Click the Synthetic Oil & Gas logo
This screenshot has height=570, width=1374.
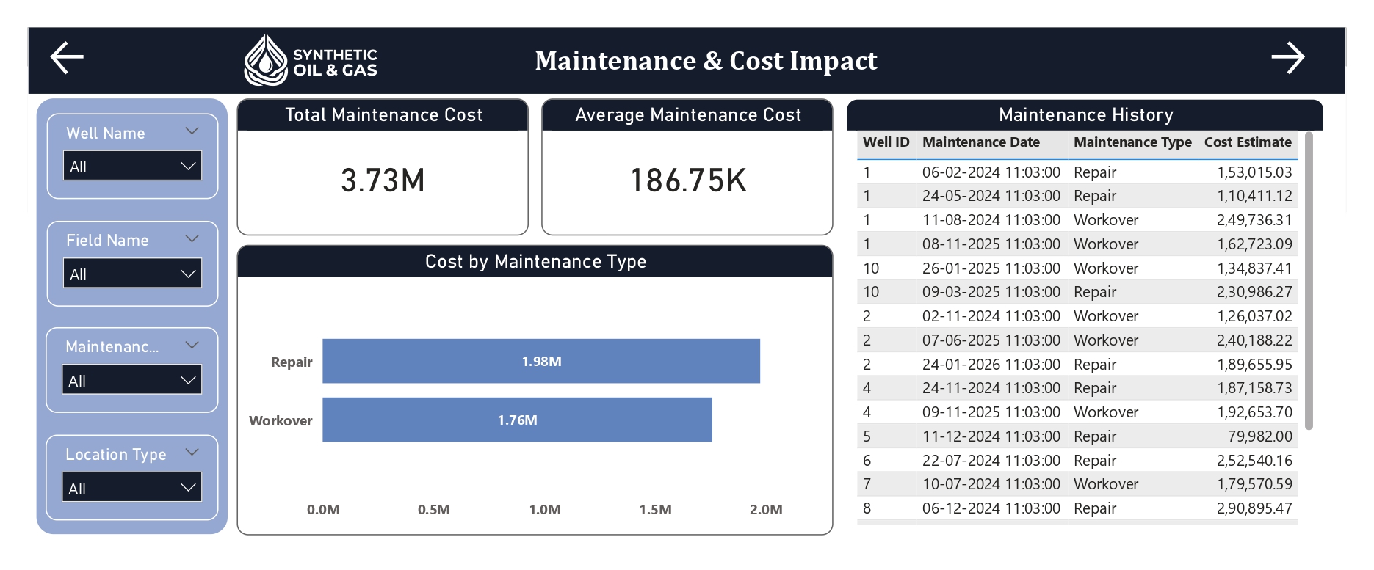(x=311, y=60)
